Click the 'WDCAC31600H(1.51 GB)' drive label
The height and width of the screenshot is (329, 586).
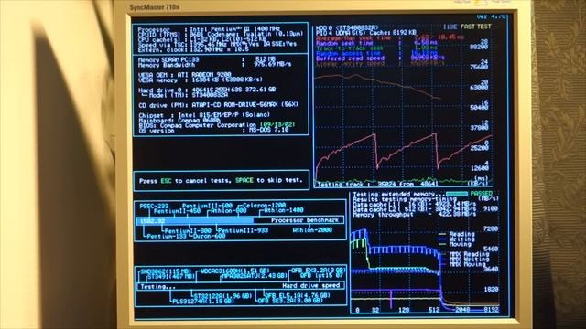tap(235, 271)
